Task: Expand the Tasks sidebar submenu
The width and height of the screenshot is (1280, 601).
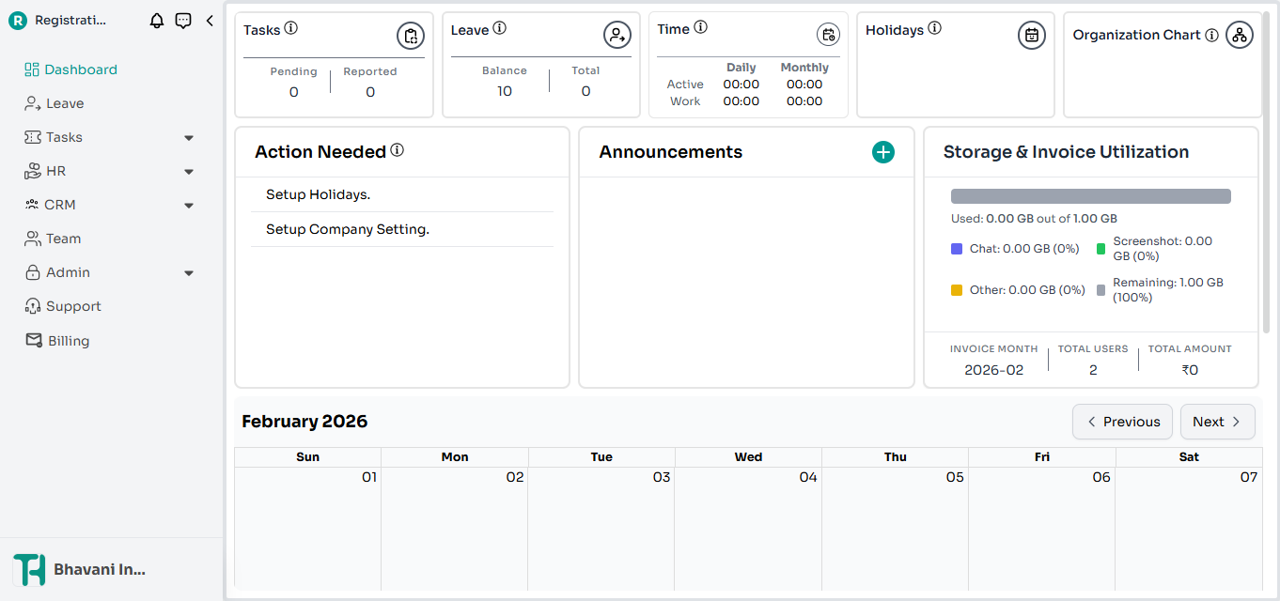Action: click(189, 138)
